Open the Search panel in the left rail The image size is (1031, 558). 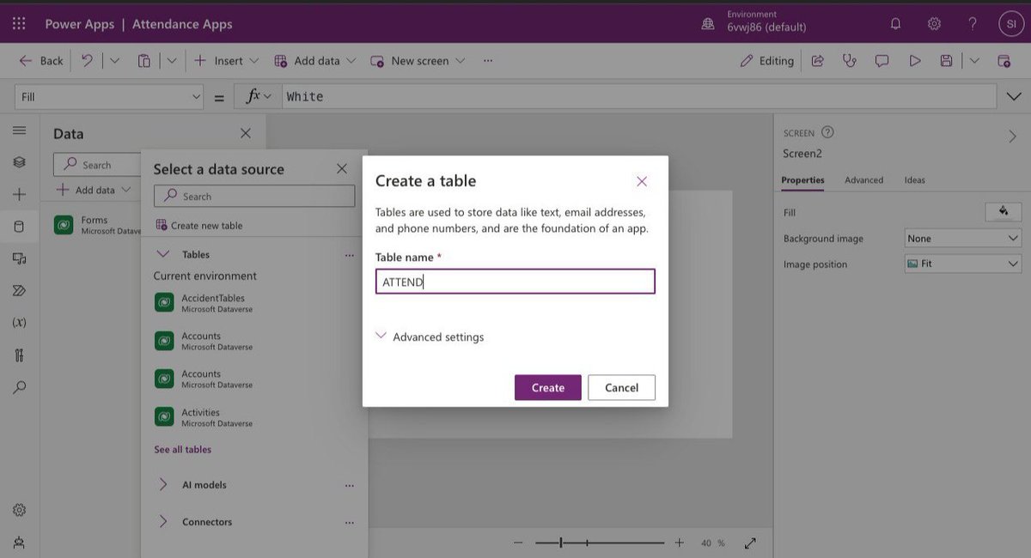[x=19, y=387]
